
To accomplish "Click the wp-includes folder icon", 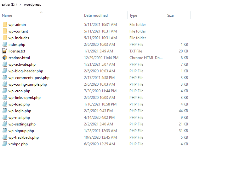I will 5,38.
